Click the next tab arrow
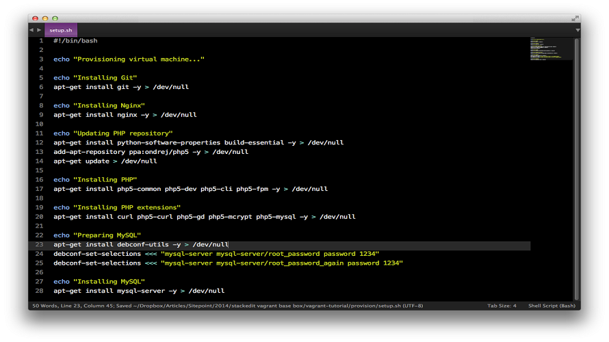Screen dimensions: 609x342 click(x=39, y=30)
